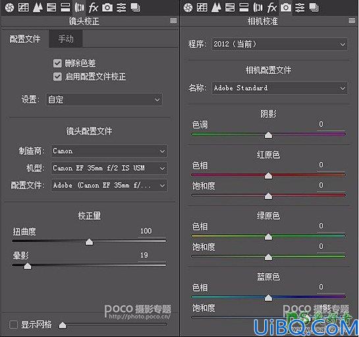This screenshot has height=337, width=359.
Task: Open the 名称 dropdown showing Adobe Standard
Action: pos(279,88)
